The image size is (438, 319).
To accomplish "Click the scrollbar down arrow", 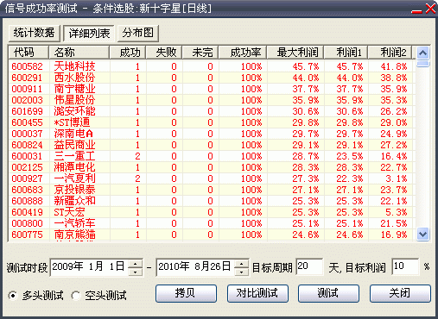I will 422,234.
